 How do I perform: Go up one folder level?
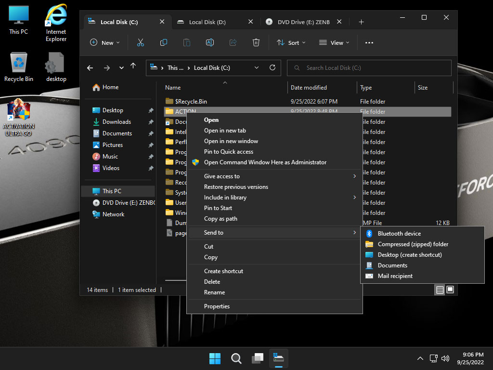pyautogui.click(x=133, y=66)
